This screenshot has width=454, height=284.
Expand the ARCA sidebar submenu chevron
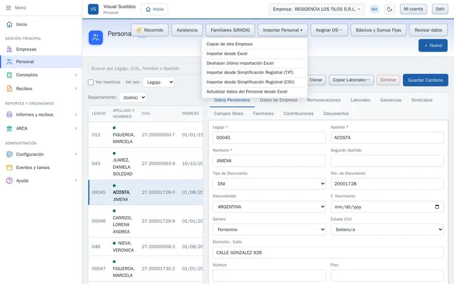click(x=76, y=128)
